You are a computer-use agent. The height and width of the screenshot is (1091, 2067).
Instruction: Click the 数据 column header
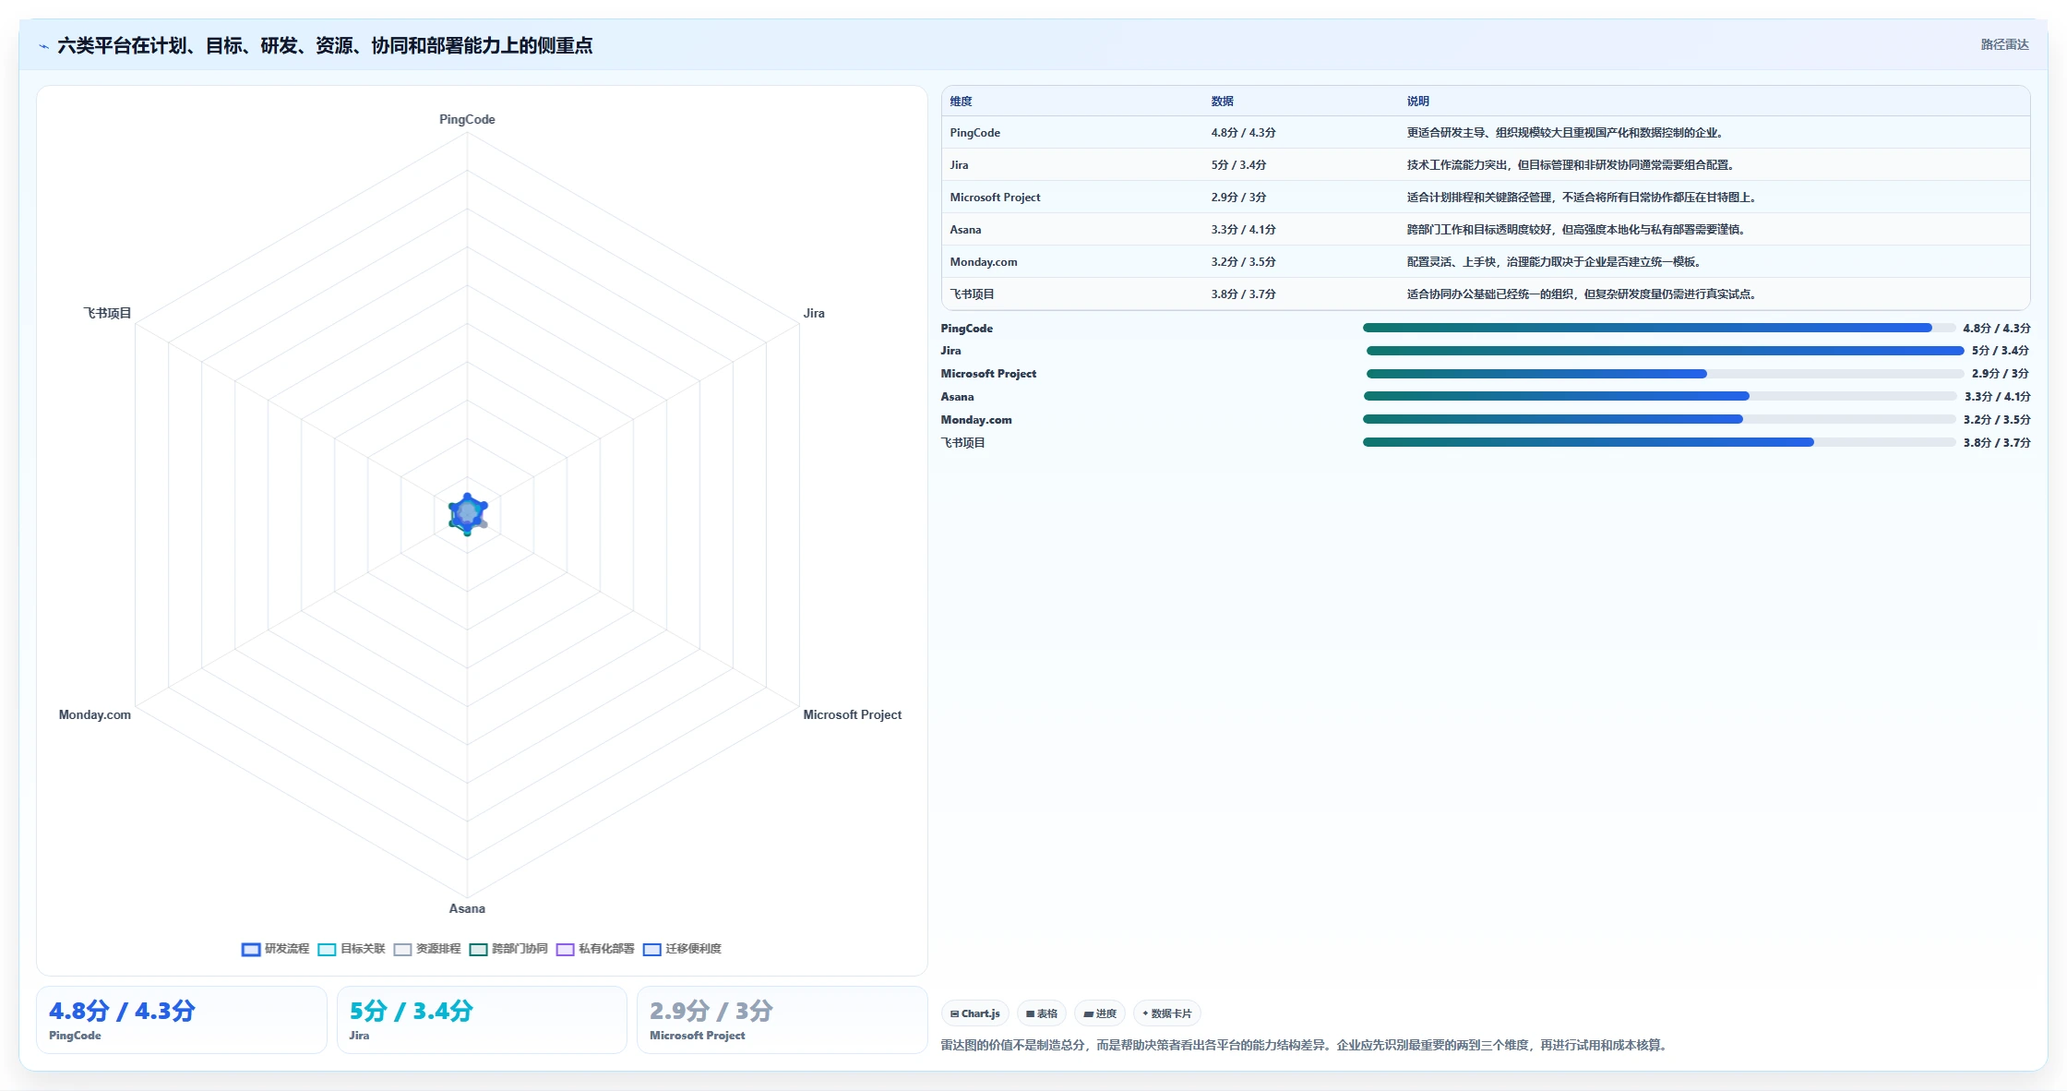tap(1222, 102)
